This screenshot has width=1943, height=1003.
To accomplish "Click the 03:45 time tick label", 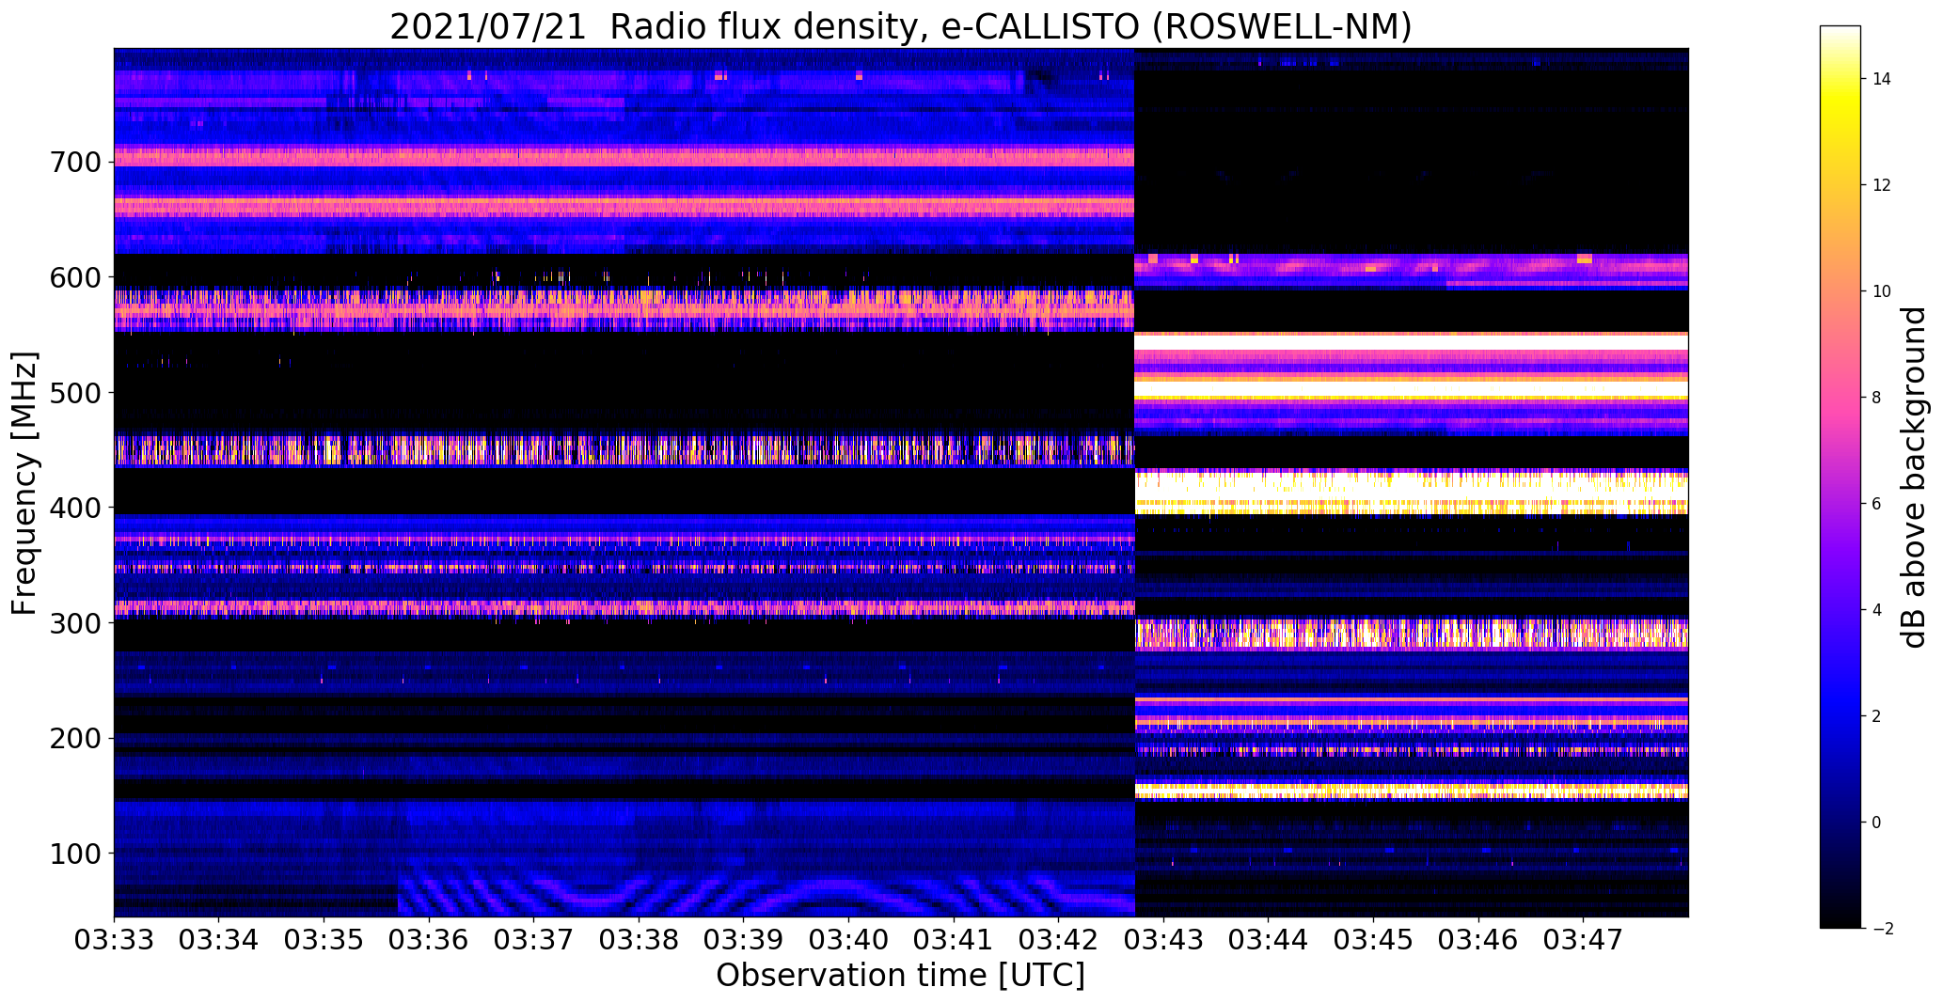I will click(x=1374, y=939).
